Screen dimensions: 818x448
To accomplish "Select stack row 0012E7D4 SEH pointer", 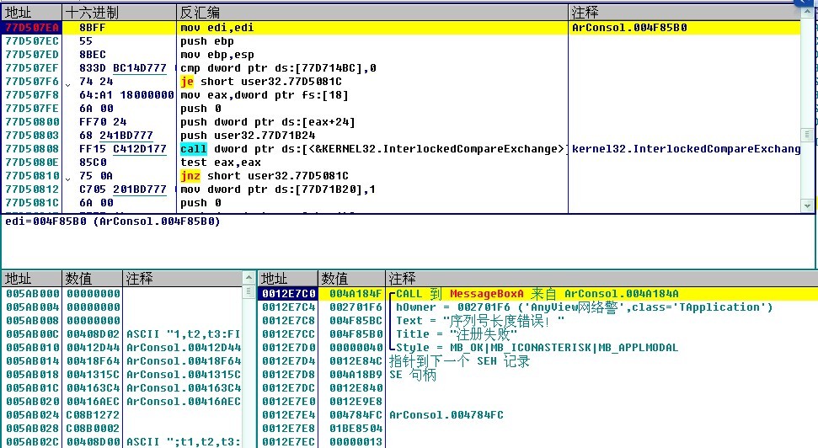I will point(537,361).
